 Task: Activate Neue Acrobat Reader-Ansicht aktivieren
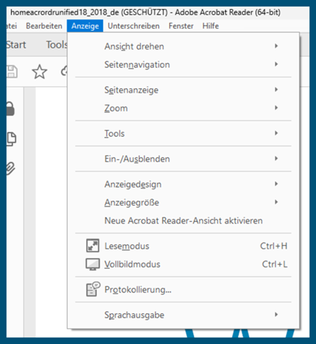click(183, 221)
